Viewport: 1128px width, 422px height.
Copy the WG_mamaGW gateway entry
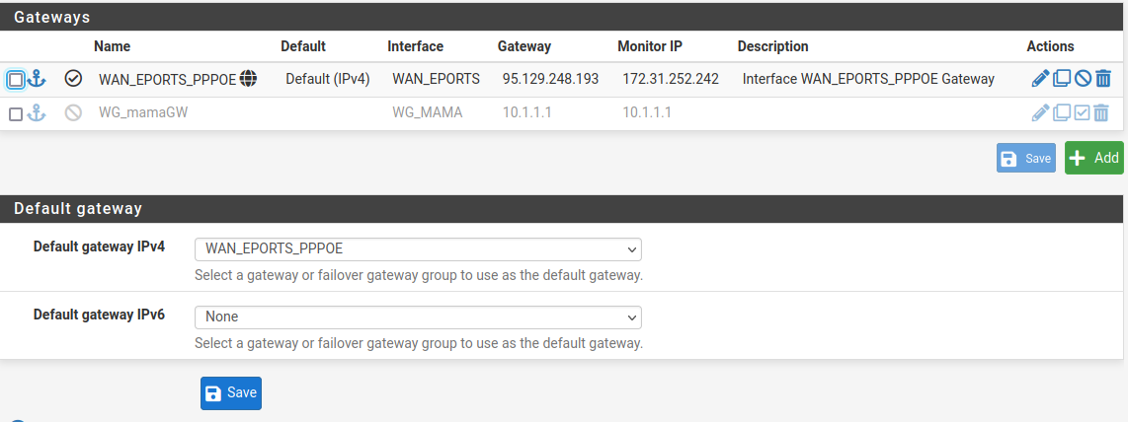1062,113
